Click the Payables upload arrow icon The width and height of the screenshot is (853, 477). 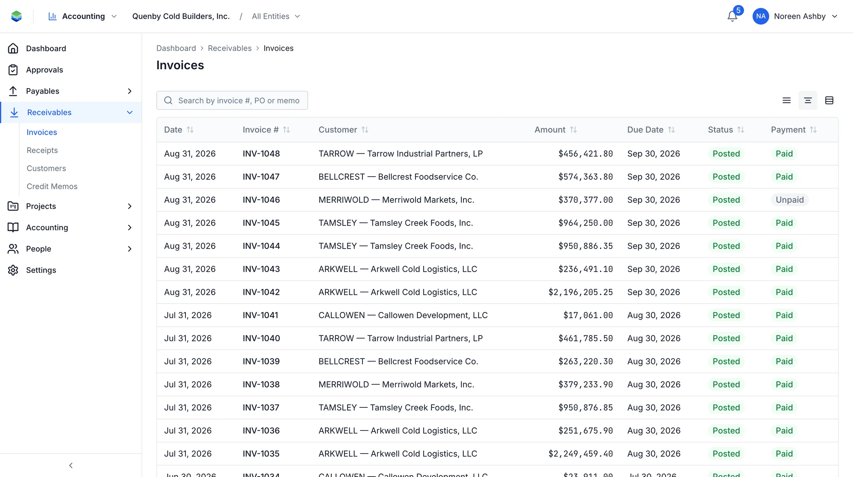pos(13,91)
